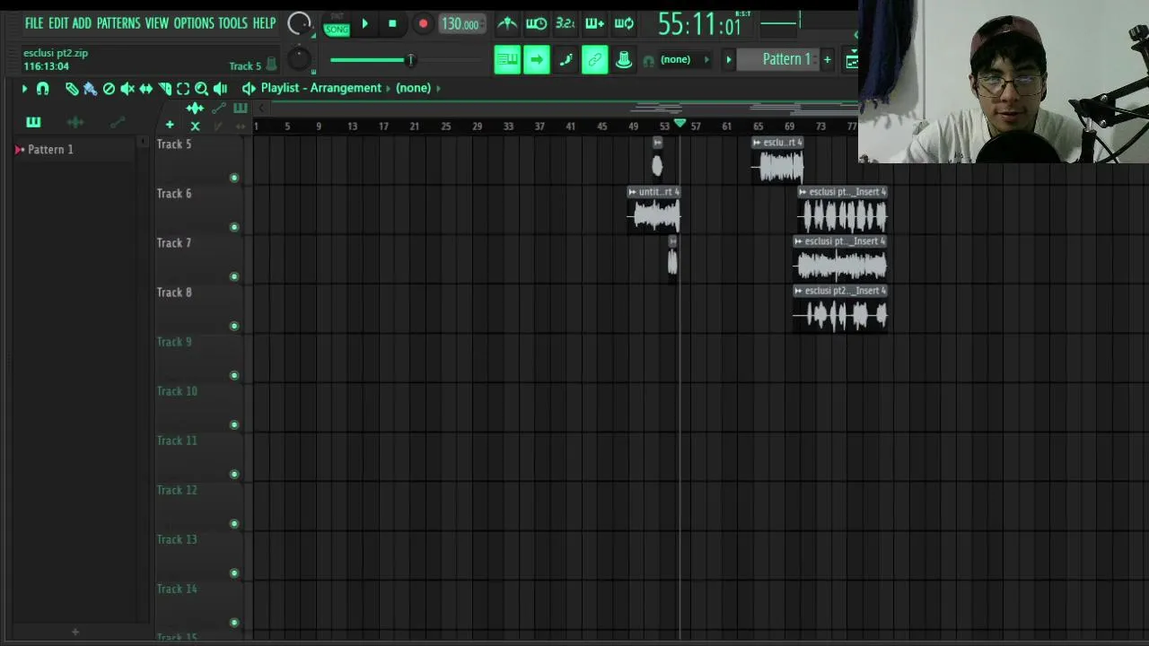The image size is (1149, 646).
Task: Open clip menu of 'untit..rt 4' clip
Action: coord(633,192)
